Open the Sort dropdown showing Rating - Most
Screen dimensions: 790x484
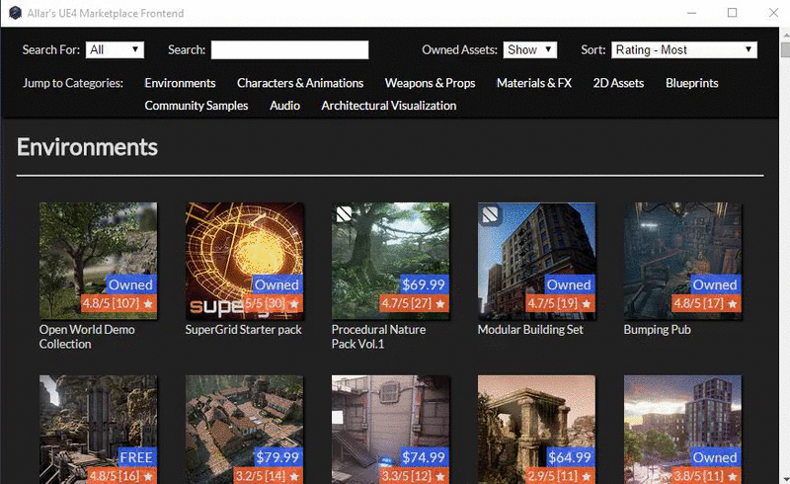[x=684, y=50]
